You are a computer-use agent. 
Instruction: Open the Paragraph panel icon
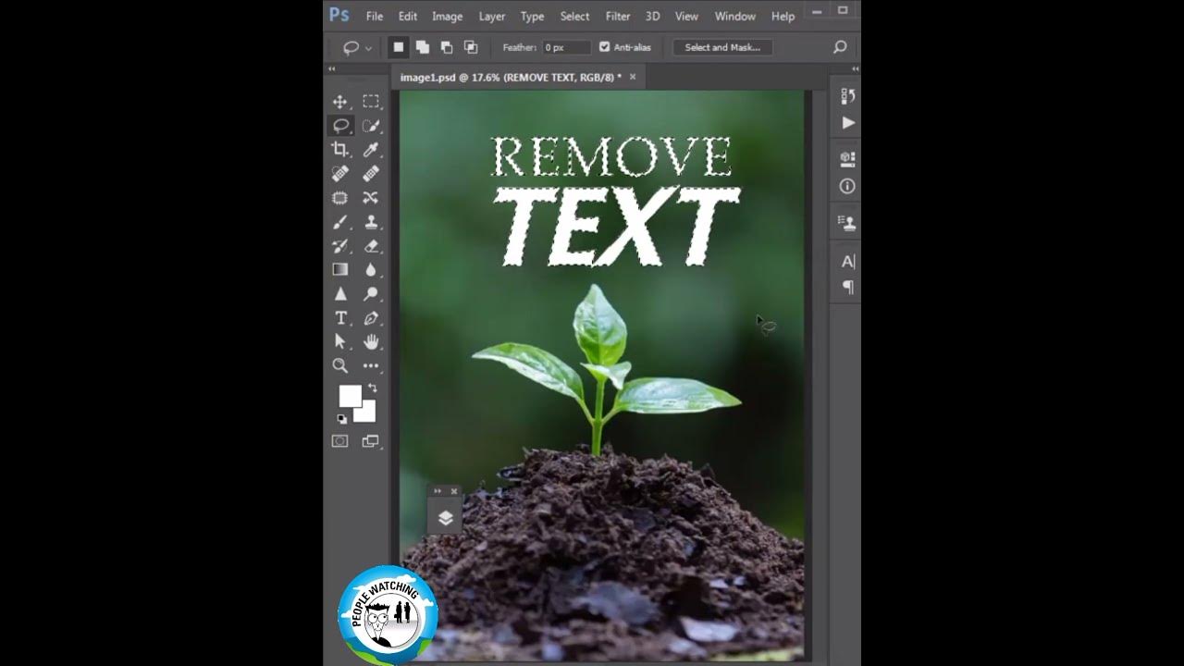coord(847,288)
